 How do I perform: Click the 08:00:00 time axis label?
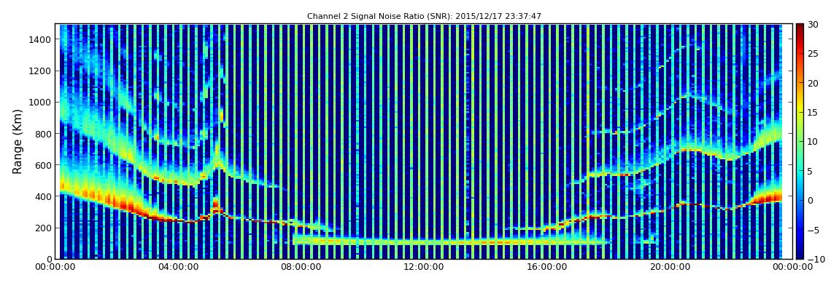[x=302, y=267]
